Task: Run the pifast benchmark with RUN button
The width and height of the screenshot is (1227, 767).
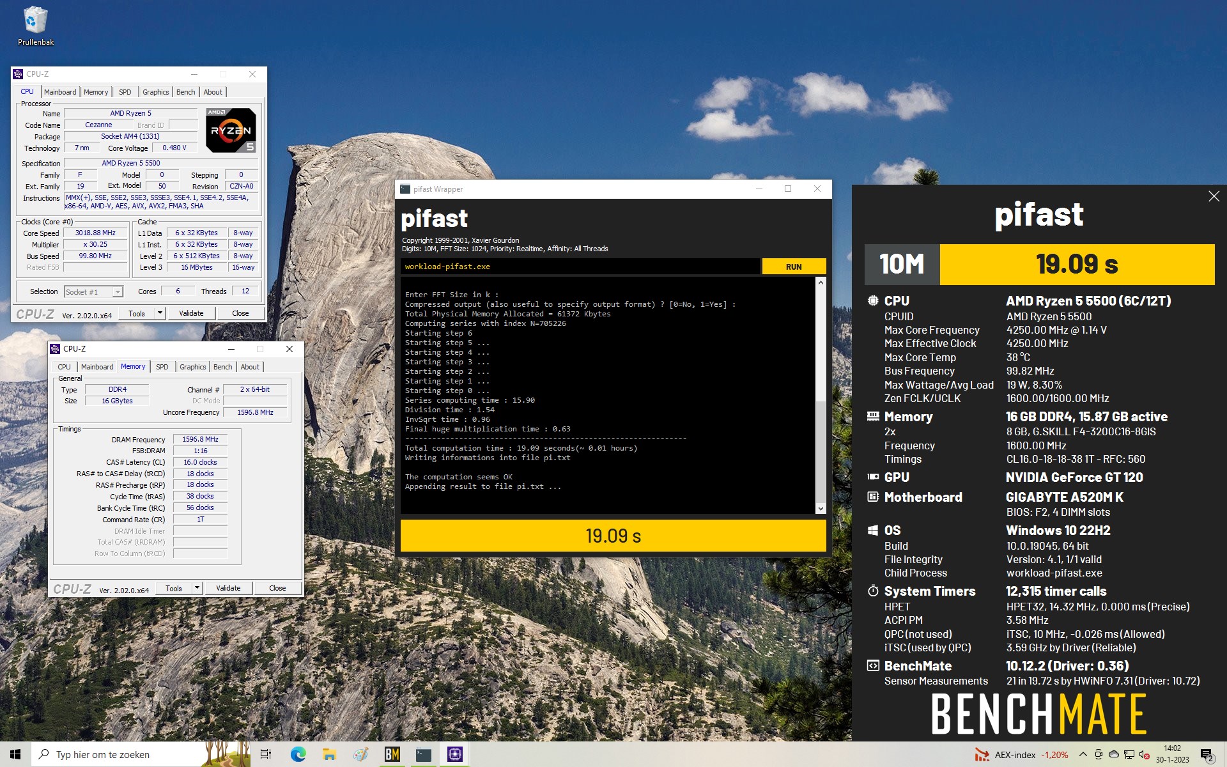Action: coord(794,267)
